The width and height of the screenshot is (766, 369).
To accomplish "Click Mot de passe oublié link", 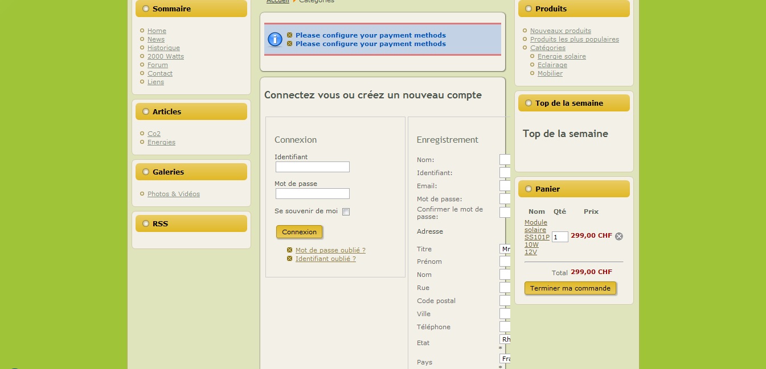I will point(330,250).
